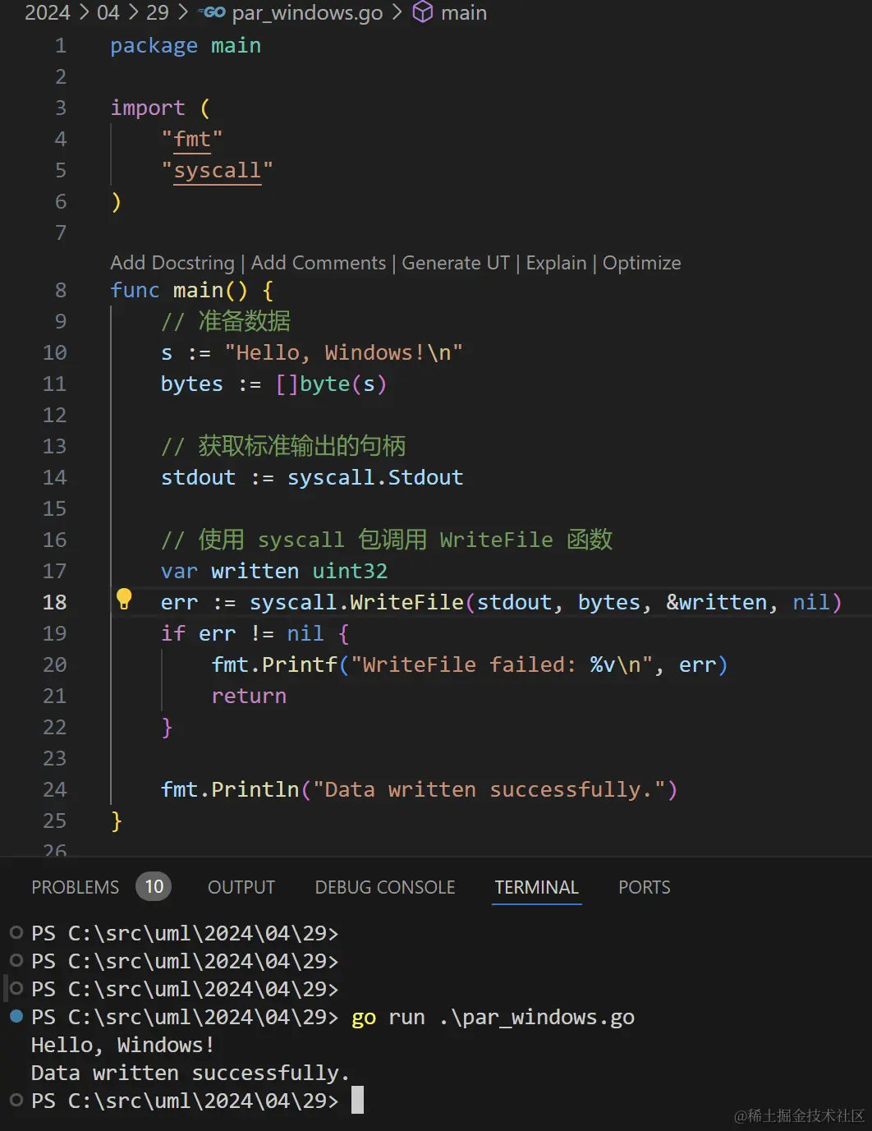Click the lightbulb quick-fix icon on line 18
Viewport: 872px width, 1131px height.
pos(124,600)
